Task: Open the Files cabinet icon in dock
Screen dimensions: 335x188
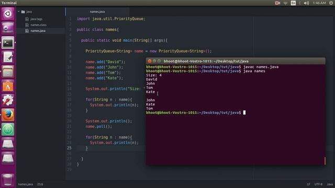Action: (x=8, y=72)
